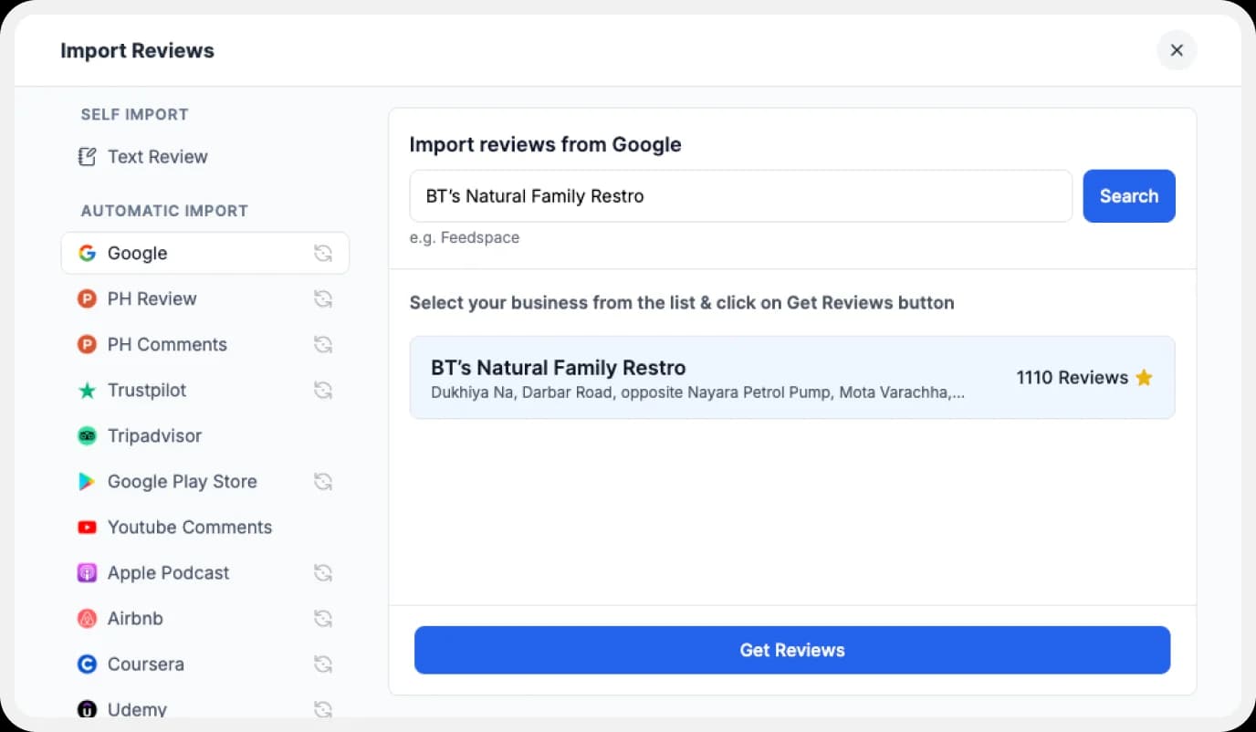Click the business name search field
1256x732 pixels.
click(740, 195)
